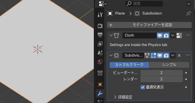
Task: Click the pin icon in the properties header
Action: [x=188, y=13]
